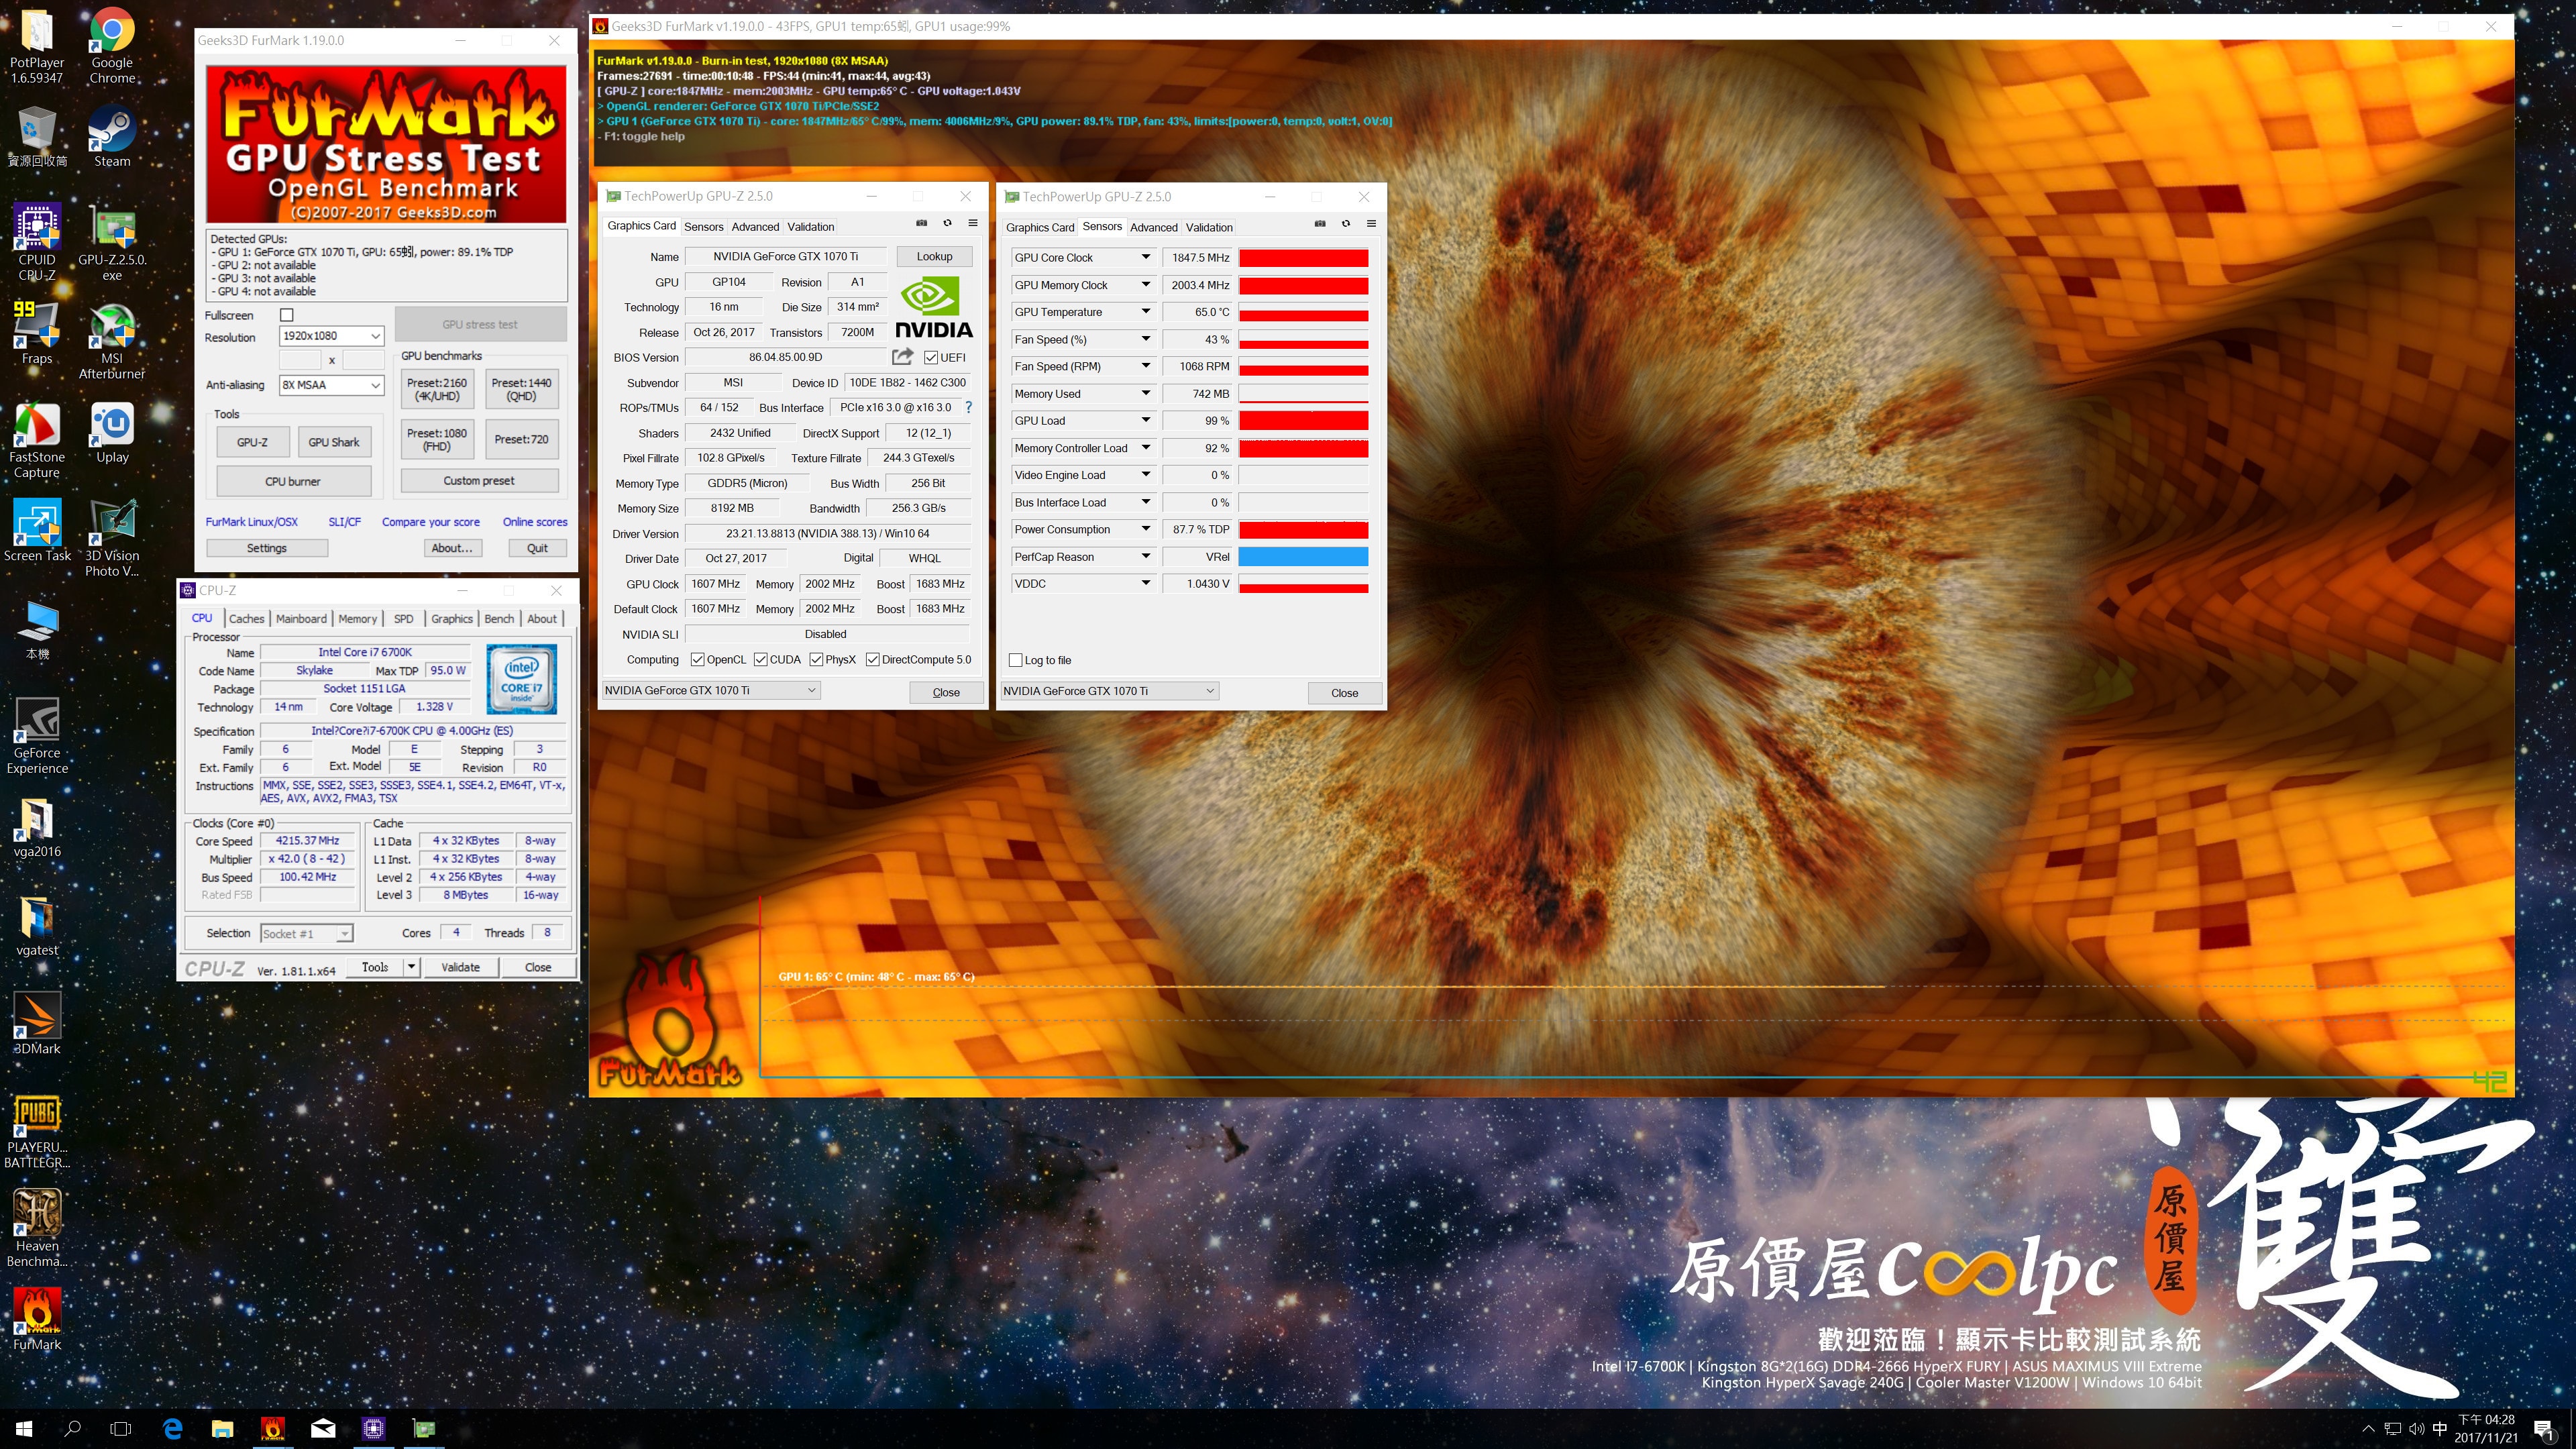The height and width of the screenshot is (1449, 2576).
Task: Click BIOS Version value field
Action: pyautogui.click(x=786, y=357)
